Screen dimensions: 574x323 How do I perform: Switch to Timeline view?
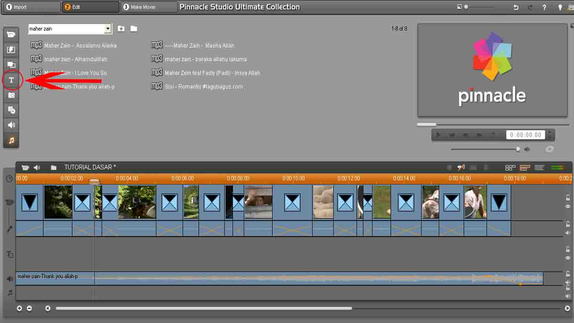click(525, 167)
